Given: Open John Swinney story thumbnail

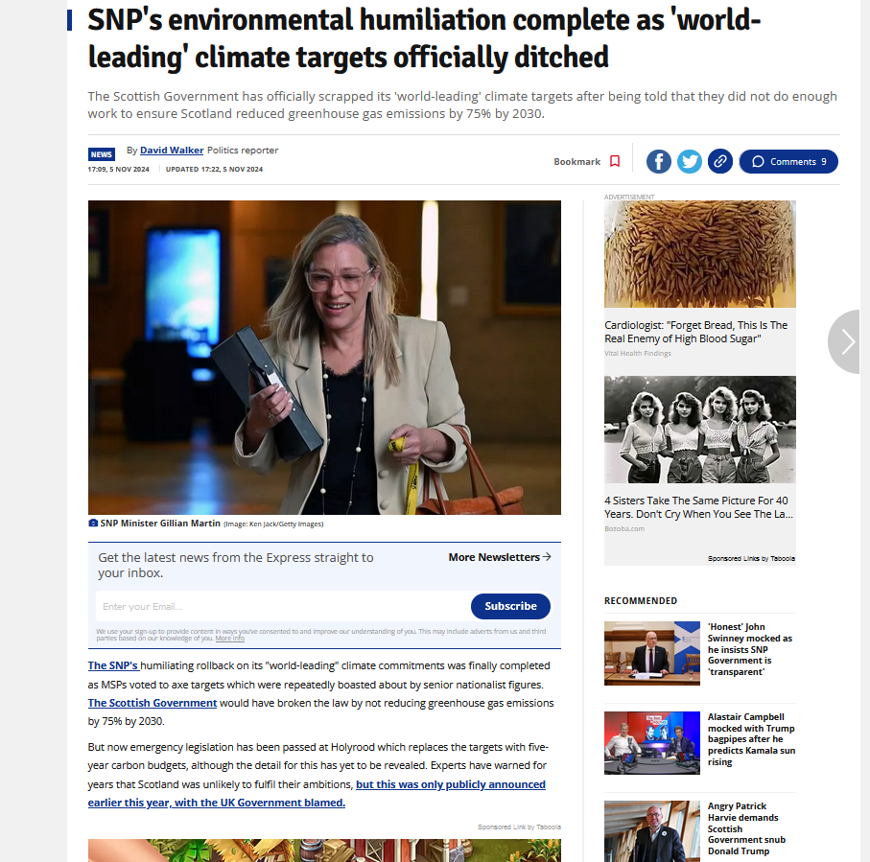Looking at the screenshot, I should point(652,653).
